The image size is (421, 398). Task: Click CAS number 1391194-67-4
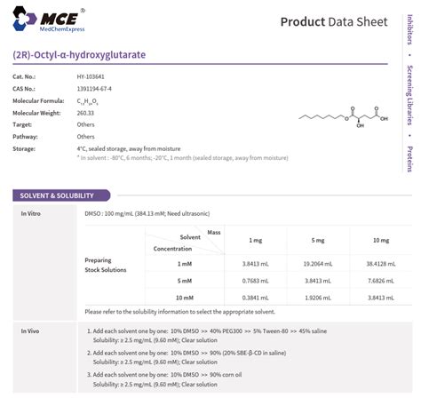(x=94, y=89)
